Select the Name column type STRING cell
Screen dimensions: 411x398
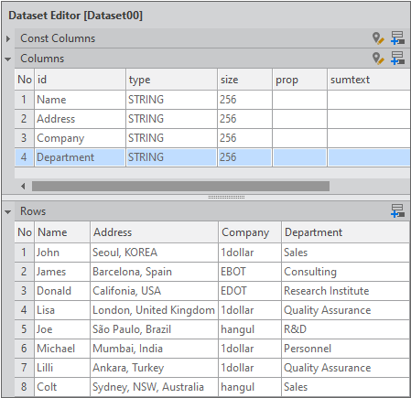click(x=171, y=100)
